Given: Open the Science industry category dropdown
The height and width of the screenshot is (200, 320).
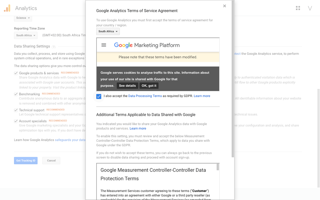Looking at the screenshot, I should [x=23, y=18].
